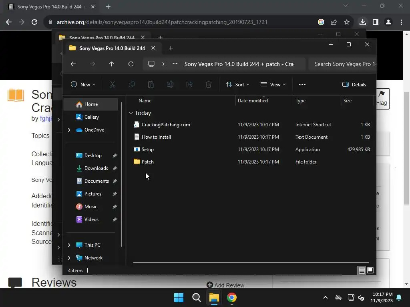Open Chrome profile avatar
Viewport: 410px width, 307px height.
388,22
